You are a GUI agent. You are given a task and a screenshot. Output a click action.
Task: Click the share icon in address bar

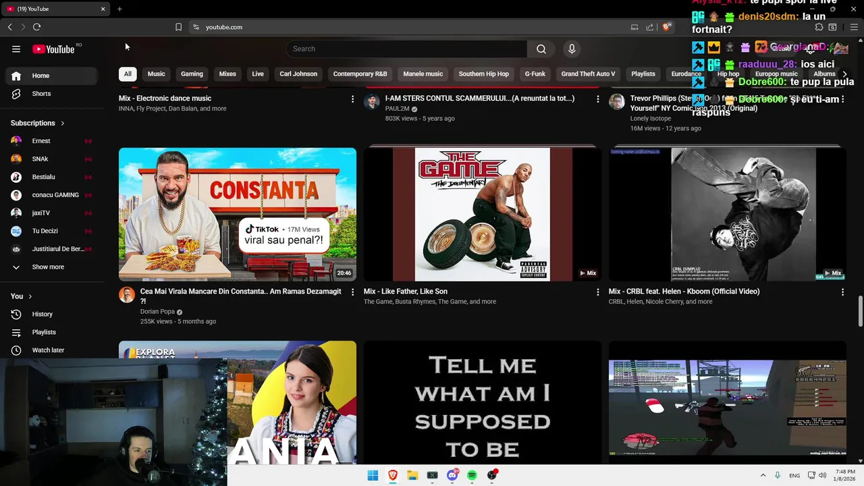649,27
